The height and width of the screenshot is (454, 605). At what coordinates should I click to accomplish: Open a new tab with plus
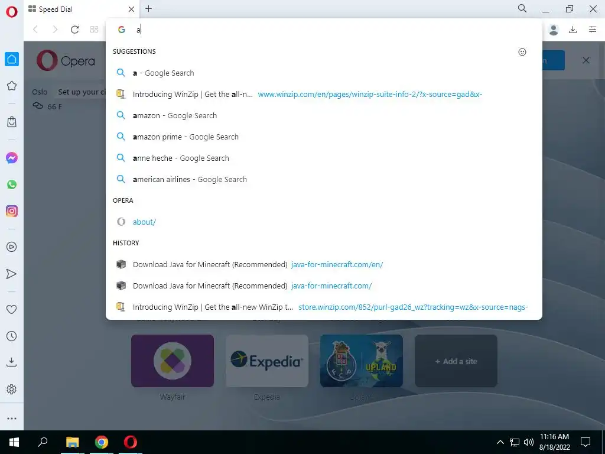coord(148,8)
